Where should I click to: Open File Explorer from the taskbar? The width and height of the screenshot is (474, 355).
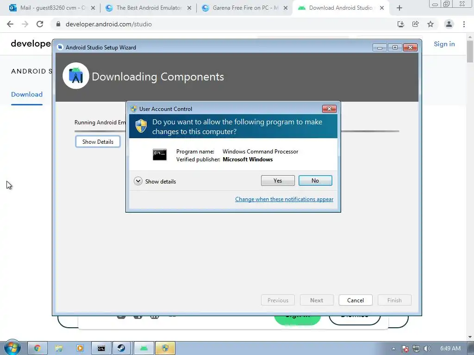(59, 349)
